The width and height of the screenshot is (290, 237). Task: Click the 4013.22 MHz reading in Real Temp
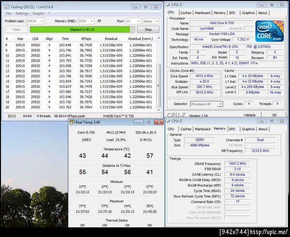pyautogui.click(x=116, y=132)
